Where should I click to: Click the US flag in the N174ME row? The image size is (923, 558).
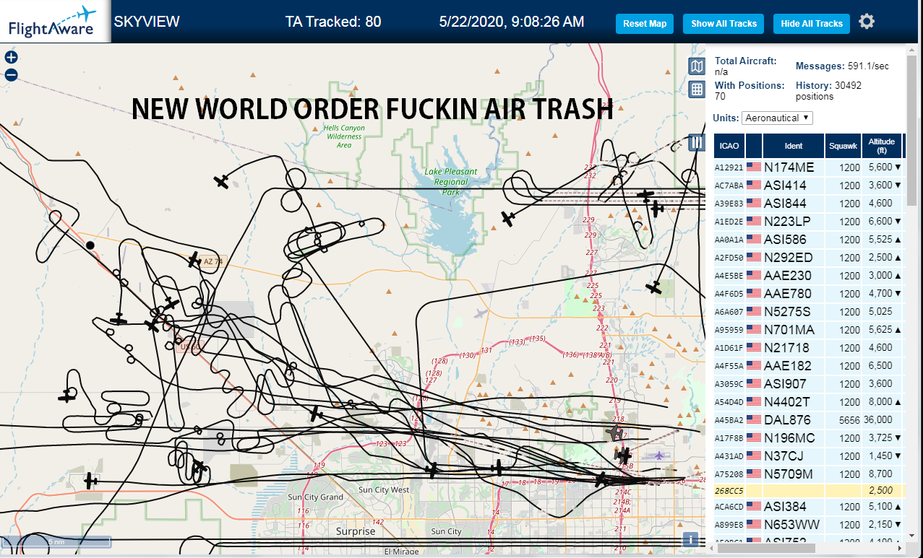[x=754, y=167]
